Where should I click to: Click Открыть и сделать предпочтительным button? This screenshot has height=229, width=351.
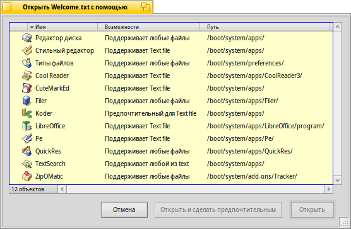(x=218, y=209)
